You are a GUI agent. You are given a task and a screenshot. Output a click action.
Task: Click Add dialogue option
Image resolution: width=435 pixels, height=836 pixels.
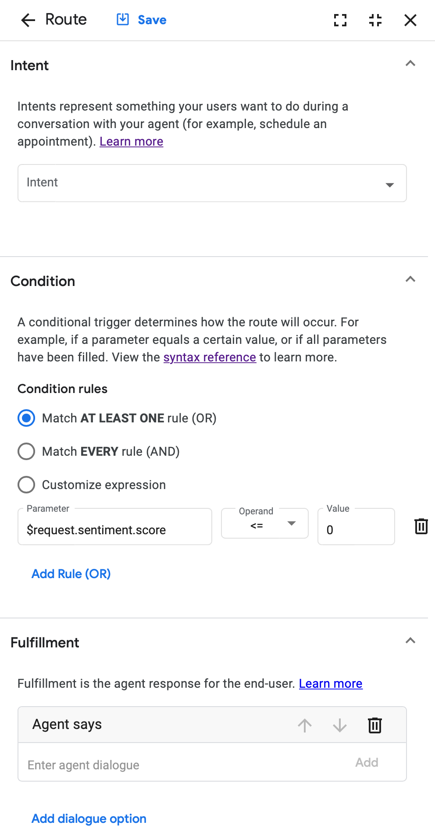[x=89, y=818]
